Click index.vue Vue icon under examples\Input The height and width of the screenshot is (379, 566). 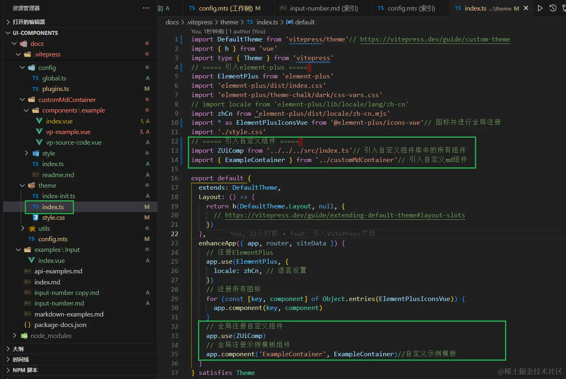[31, 260]
